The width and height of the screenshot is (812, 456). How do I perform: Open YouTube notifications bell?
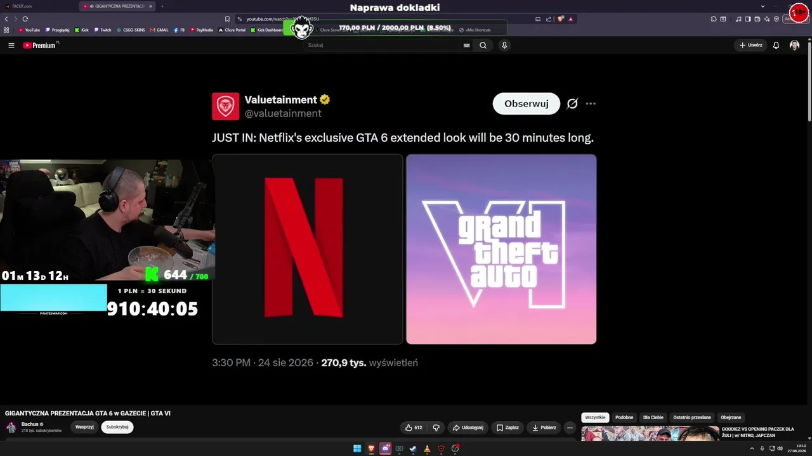(776, 45)
